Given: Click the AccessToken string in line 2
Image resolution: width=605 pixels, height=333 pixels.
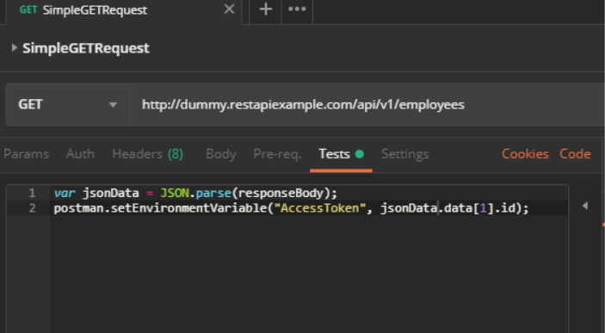Looking at the screenshot, I should pyautogui.click(x=319, y=208).
